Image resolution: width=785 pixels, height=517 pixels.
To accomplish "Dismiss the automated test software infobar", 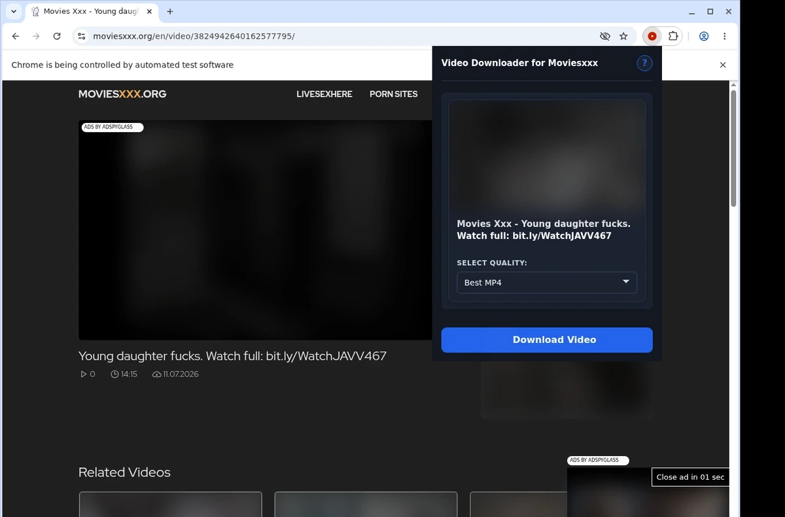I will tap(723, 65).
